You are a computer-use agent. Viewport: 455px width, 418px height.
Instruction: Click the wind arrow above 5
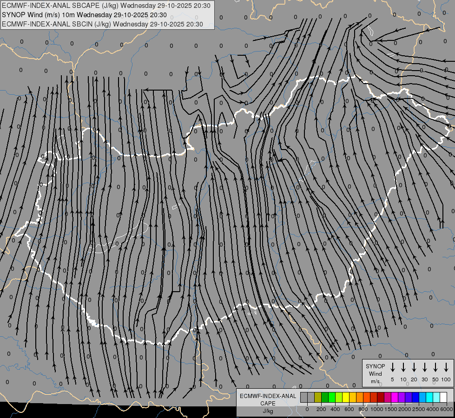click(392, 367)
